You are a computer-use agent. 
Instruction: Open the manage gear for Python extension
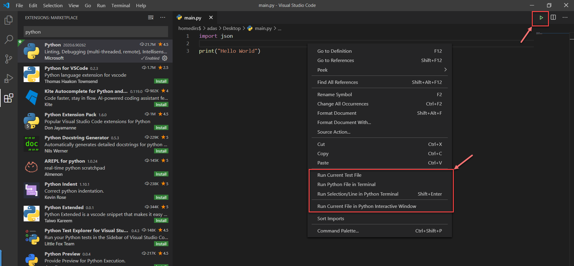(165, 58)
